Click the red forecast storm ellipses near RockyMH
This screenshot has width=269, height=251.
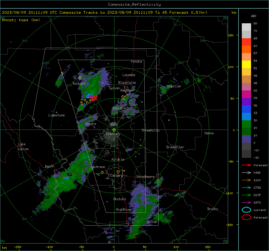pos(94,98)
